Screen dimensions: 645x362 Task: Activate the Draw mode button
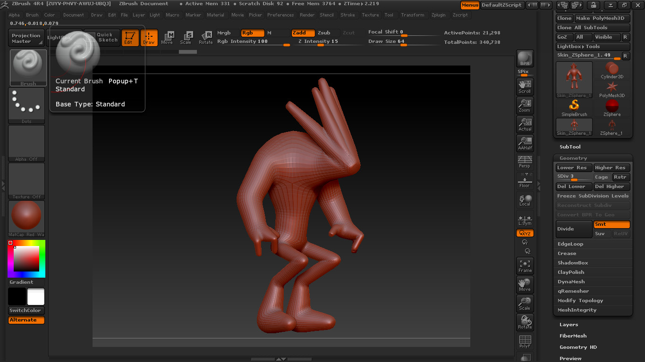[x=149, y=38]
